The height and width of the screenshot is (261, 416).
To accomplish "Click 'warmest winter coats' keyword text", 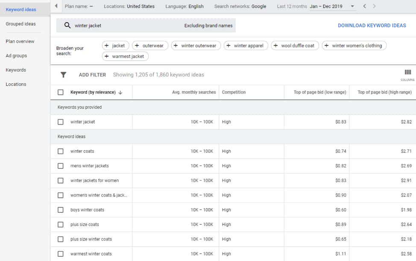I will click(x=91, y=254).
